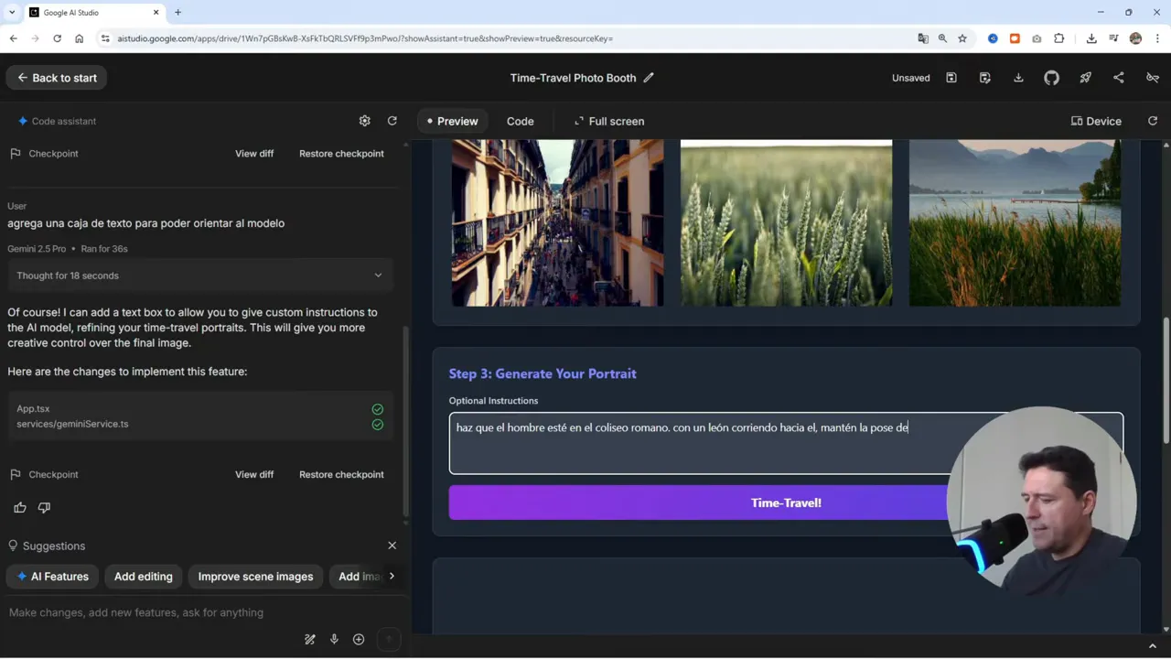The height and width of the screenshot is (659, 1171).
Task: Reload the preview using the refresh icon
Action: coord(392,121)
